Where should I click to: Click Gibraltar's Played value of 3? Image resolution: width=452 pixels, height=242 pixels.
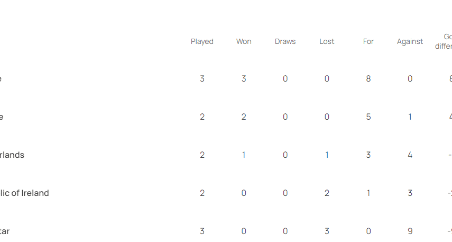pyautogui.click(x=202, y=231)
